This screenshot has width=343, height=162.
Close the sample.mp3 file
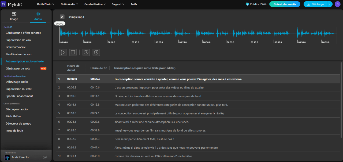coord(62,17)
